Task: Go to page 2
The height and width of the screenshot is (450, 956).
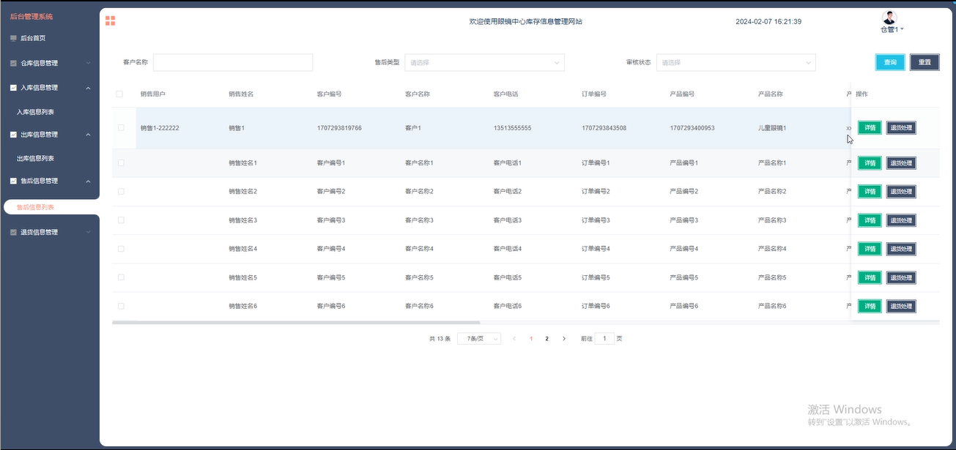Action: 547,339
